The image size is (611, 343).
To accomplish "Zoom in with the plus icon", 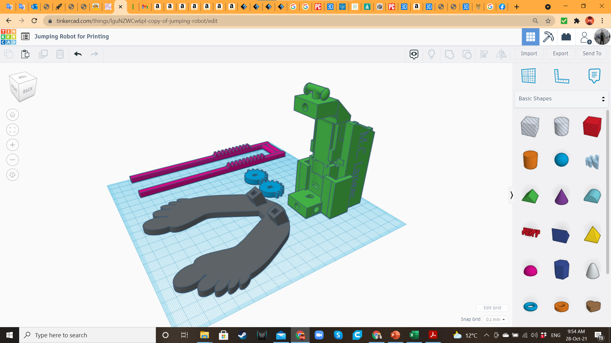I will (12, 145).
